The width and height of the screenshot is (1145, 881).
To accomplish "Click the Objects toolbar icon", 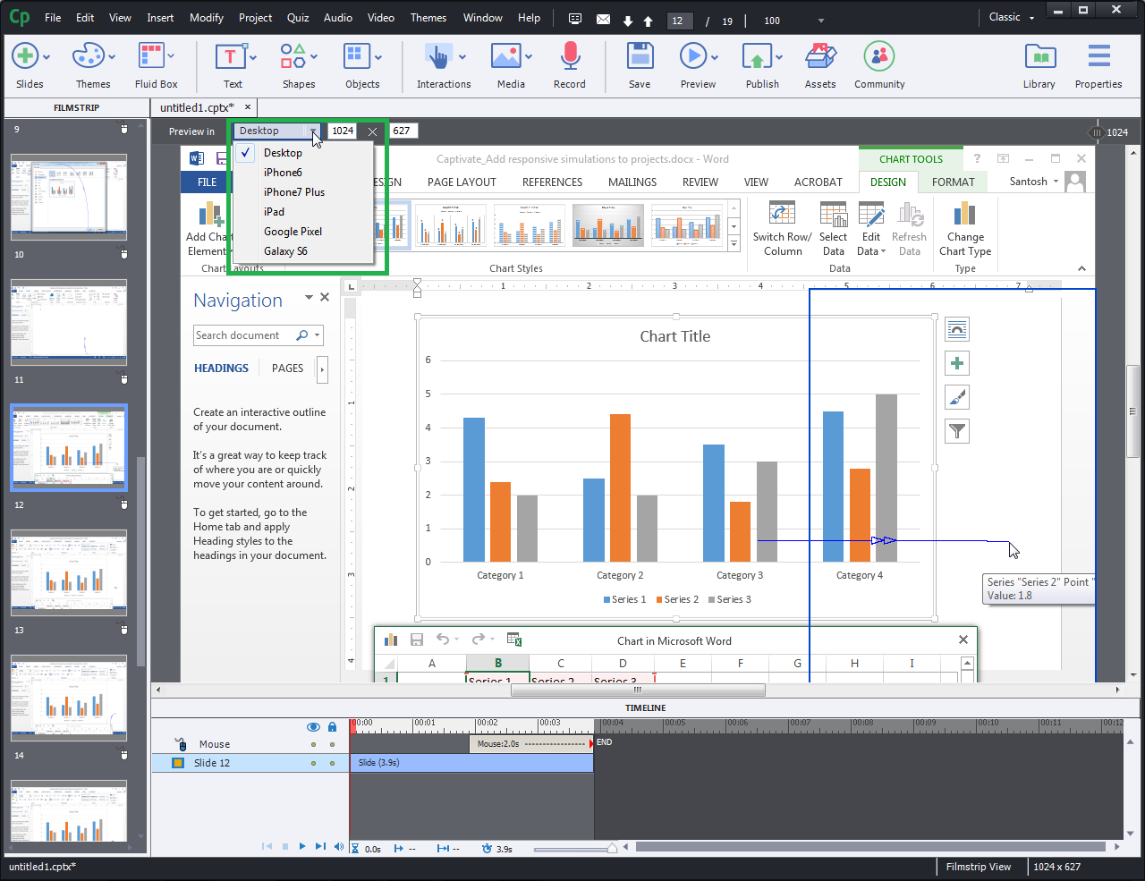I will 357,56.
